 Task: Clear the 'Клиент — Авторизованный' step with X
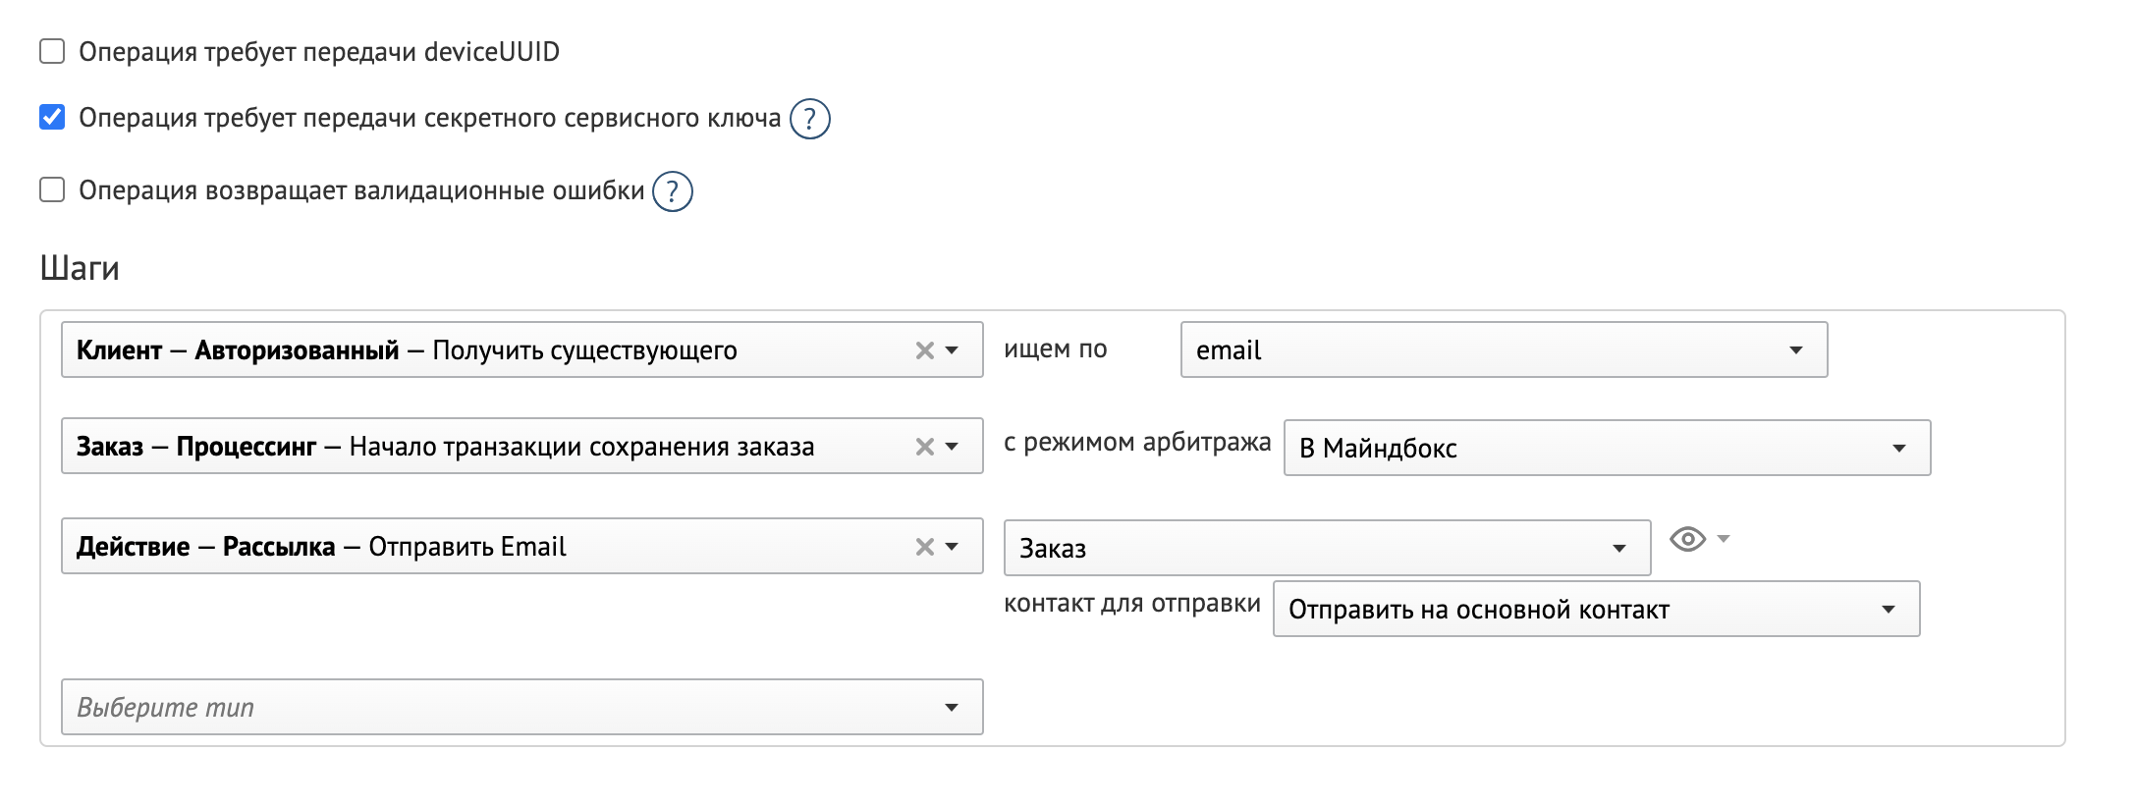coord(924,350)
